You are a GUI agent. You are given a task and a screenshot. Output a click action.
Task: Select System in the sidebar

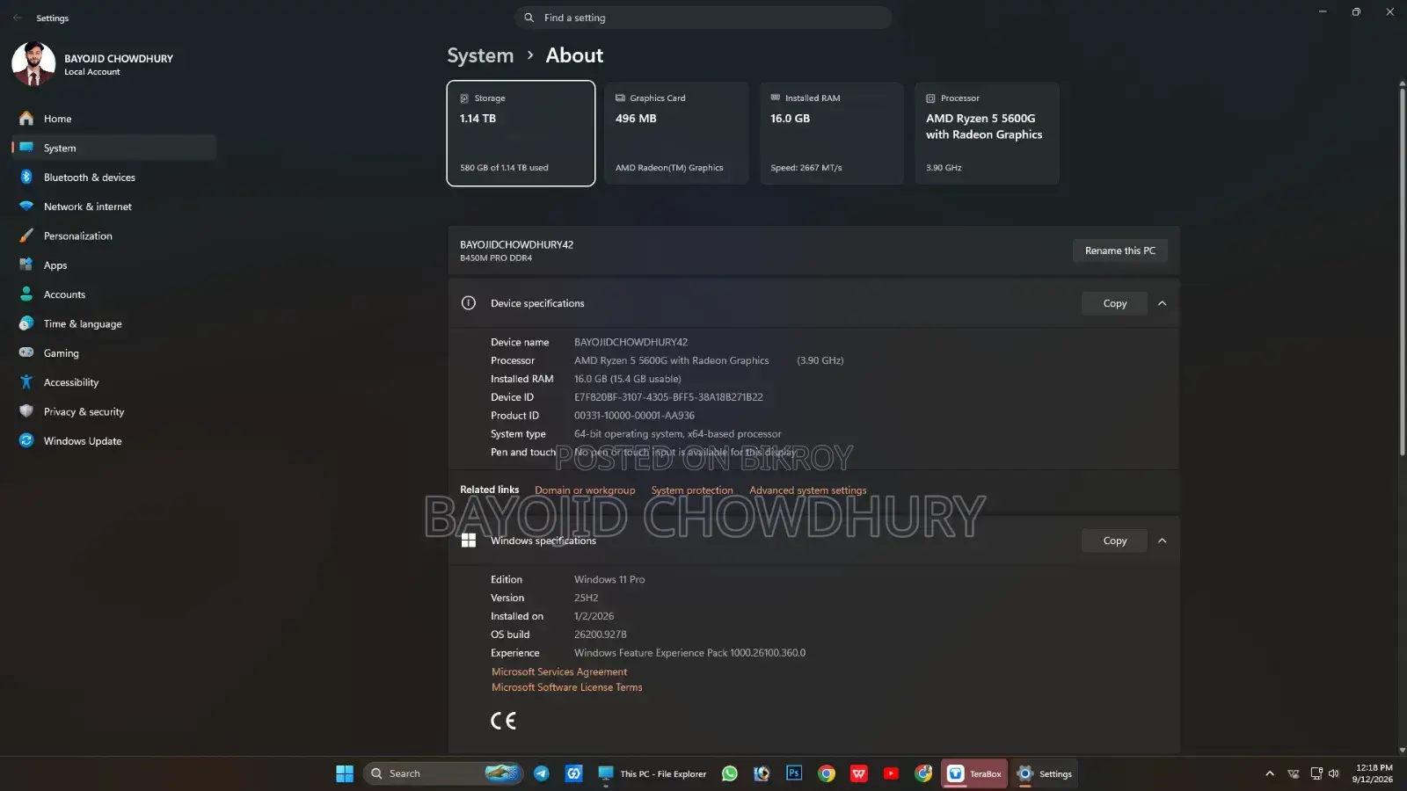click(113, 148)
